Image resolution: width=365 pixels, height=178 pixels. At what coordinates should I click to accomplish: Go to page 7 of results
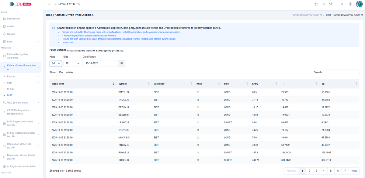tap(345, 171)
